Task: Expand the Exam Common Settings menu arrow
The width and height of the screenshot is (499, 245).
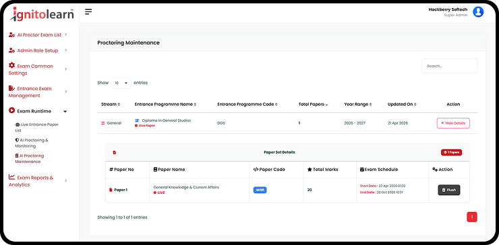Action: 66,69
